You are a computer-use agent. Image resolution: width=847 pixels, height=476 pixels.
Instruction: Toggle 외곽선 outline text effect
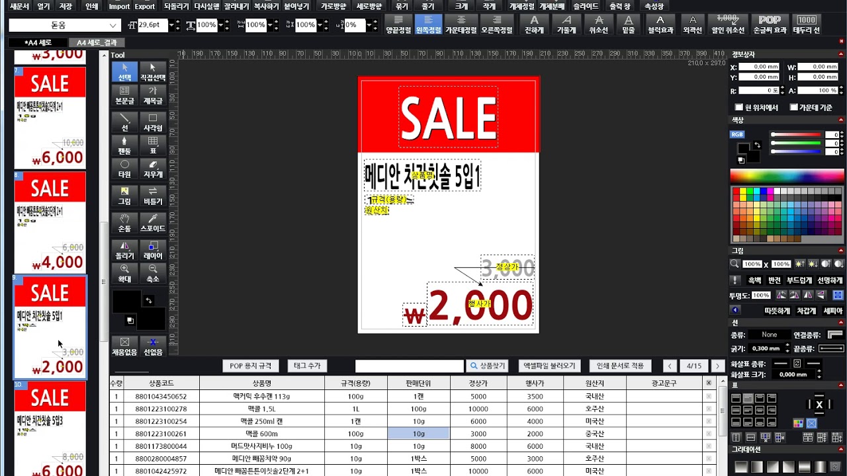tap(692, 25)
